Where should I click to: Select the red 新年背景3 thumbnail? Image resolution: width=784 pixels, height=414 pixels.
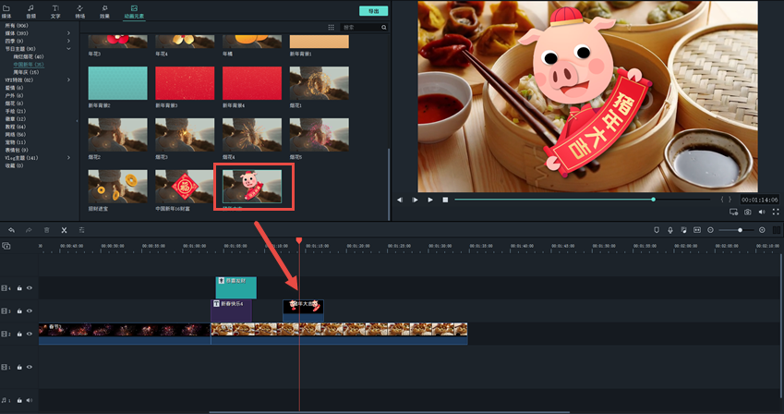[185, 83]
